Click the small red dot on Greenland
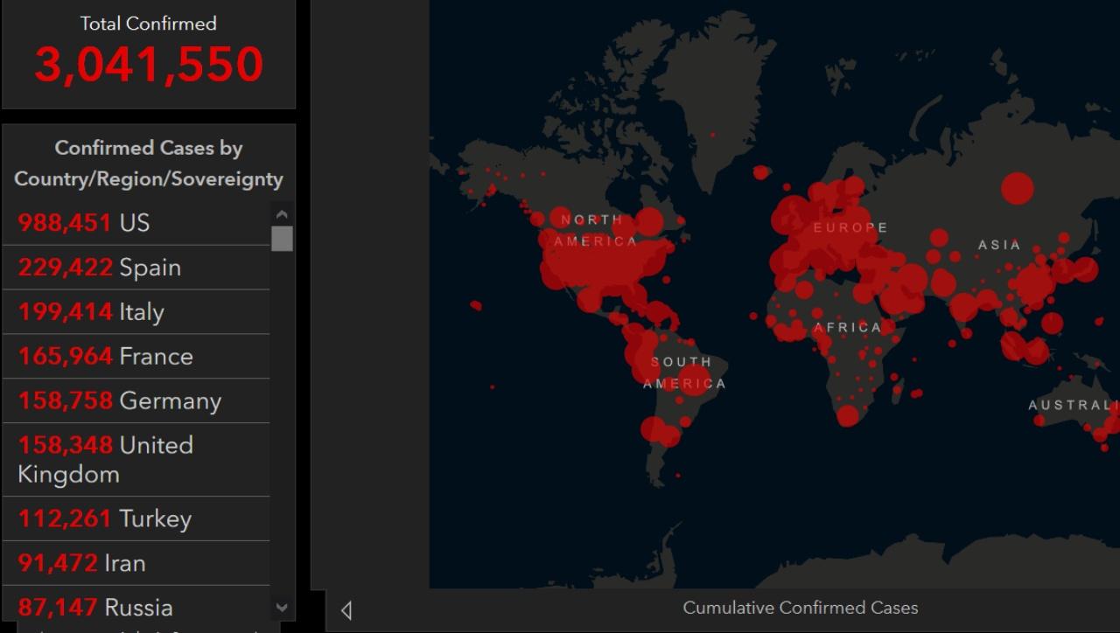 click(x=712, y=135)
